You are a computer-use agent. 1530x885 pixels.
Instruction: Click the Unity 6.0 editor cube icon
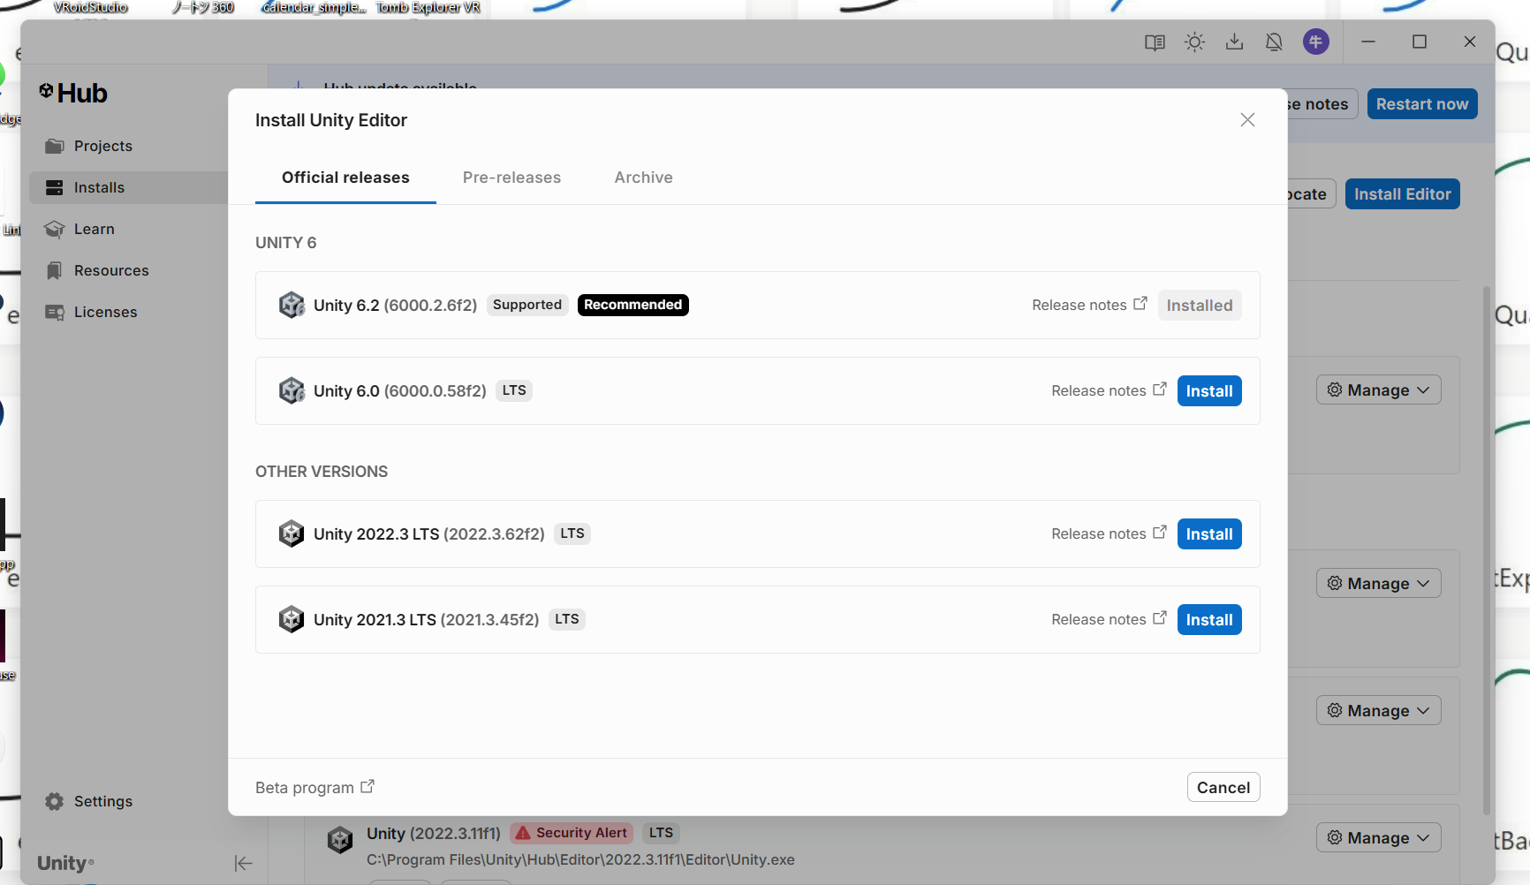coord(292,390)
